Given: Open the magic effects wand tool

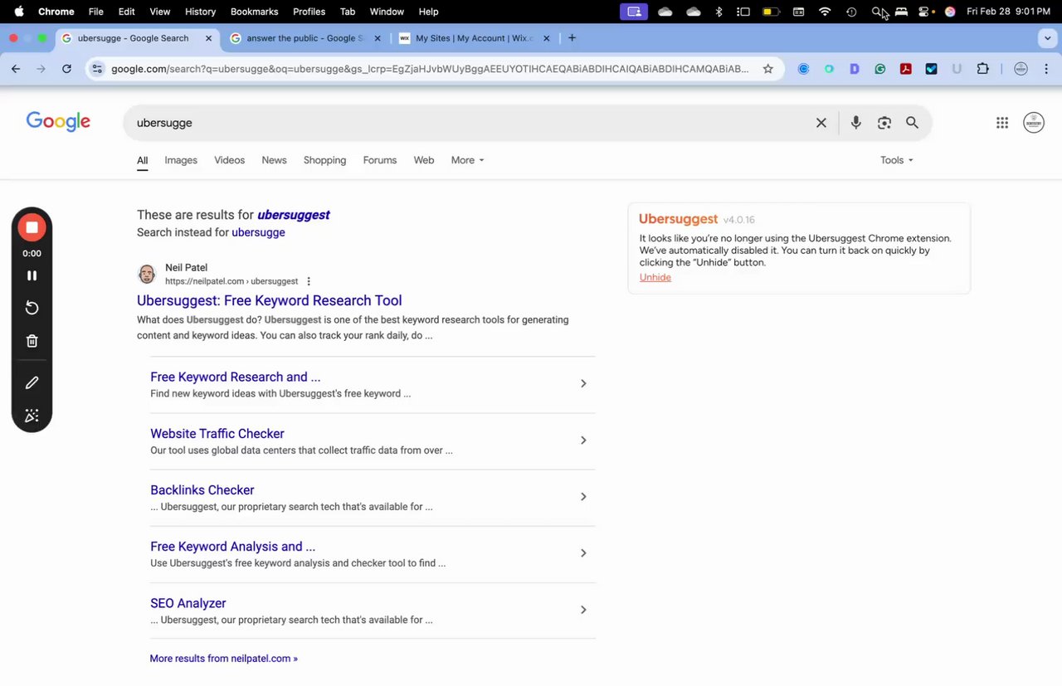Looking at the screenshot, I should coord(32,416).
